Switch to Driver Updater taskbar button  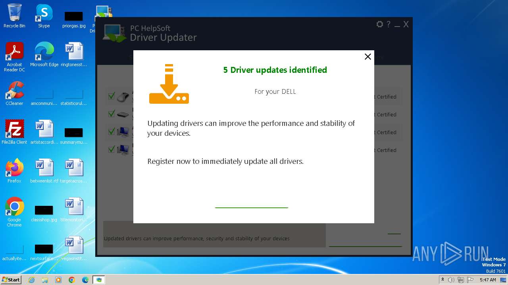pos(99,280)
